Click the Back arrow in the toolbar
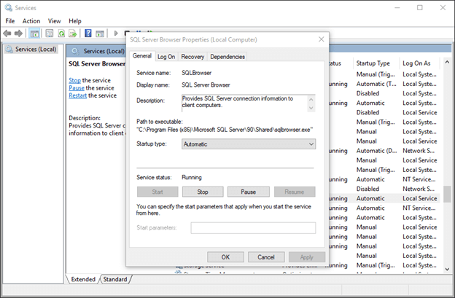 coord(7,34)
